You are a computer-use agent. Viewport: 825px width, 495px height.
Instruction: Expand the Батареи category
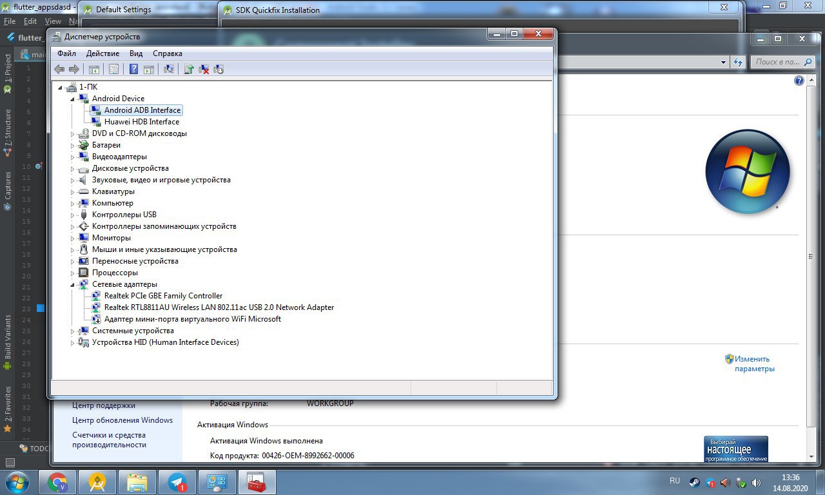coord(73,146)
